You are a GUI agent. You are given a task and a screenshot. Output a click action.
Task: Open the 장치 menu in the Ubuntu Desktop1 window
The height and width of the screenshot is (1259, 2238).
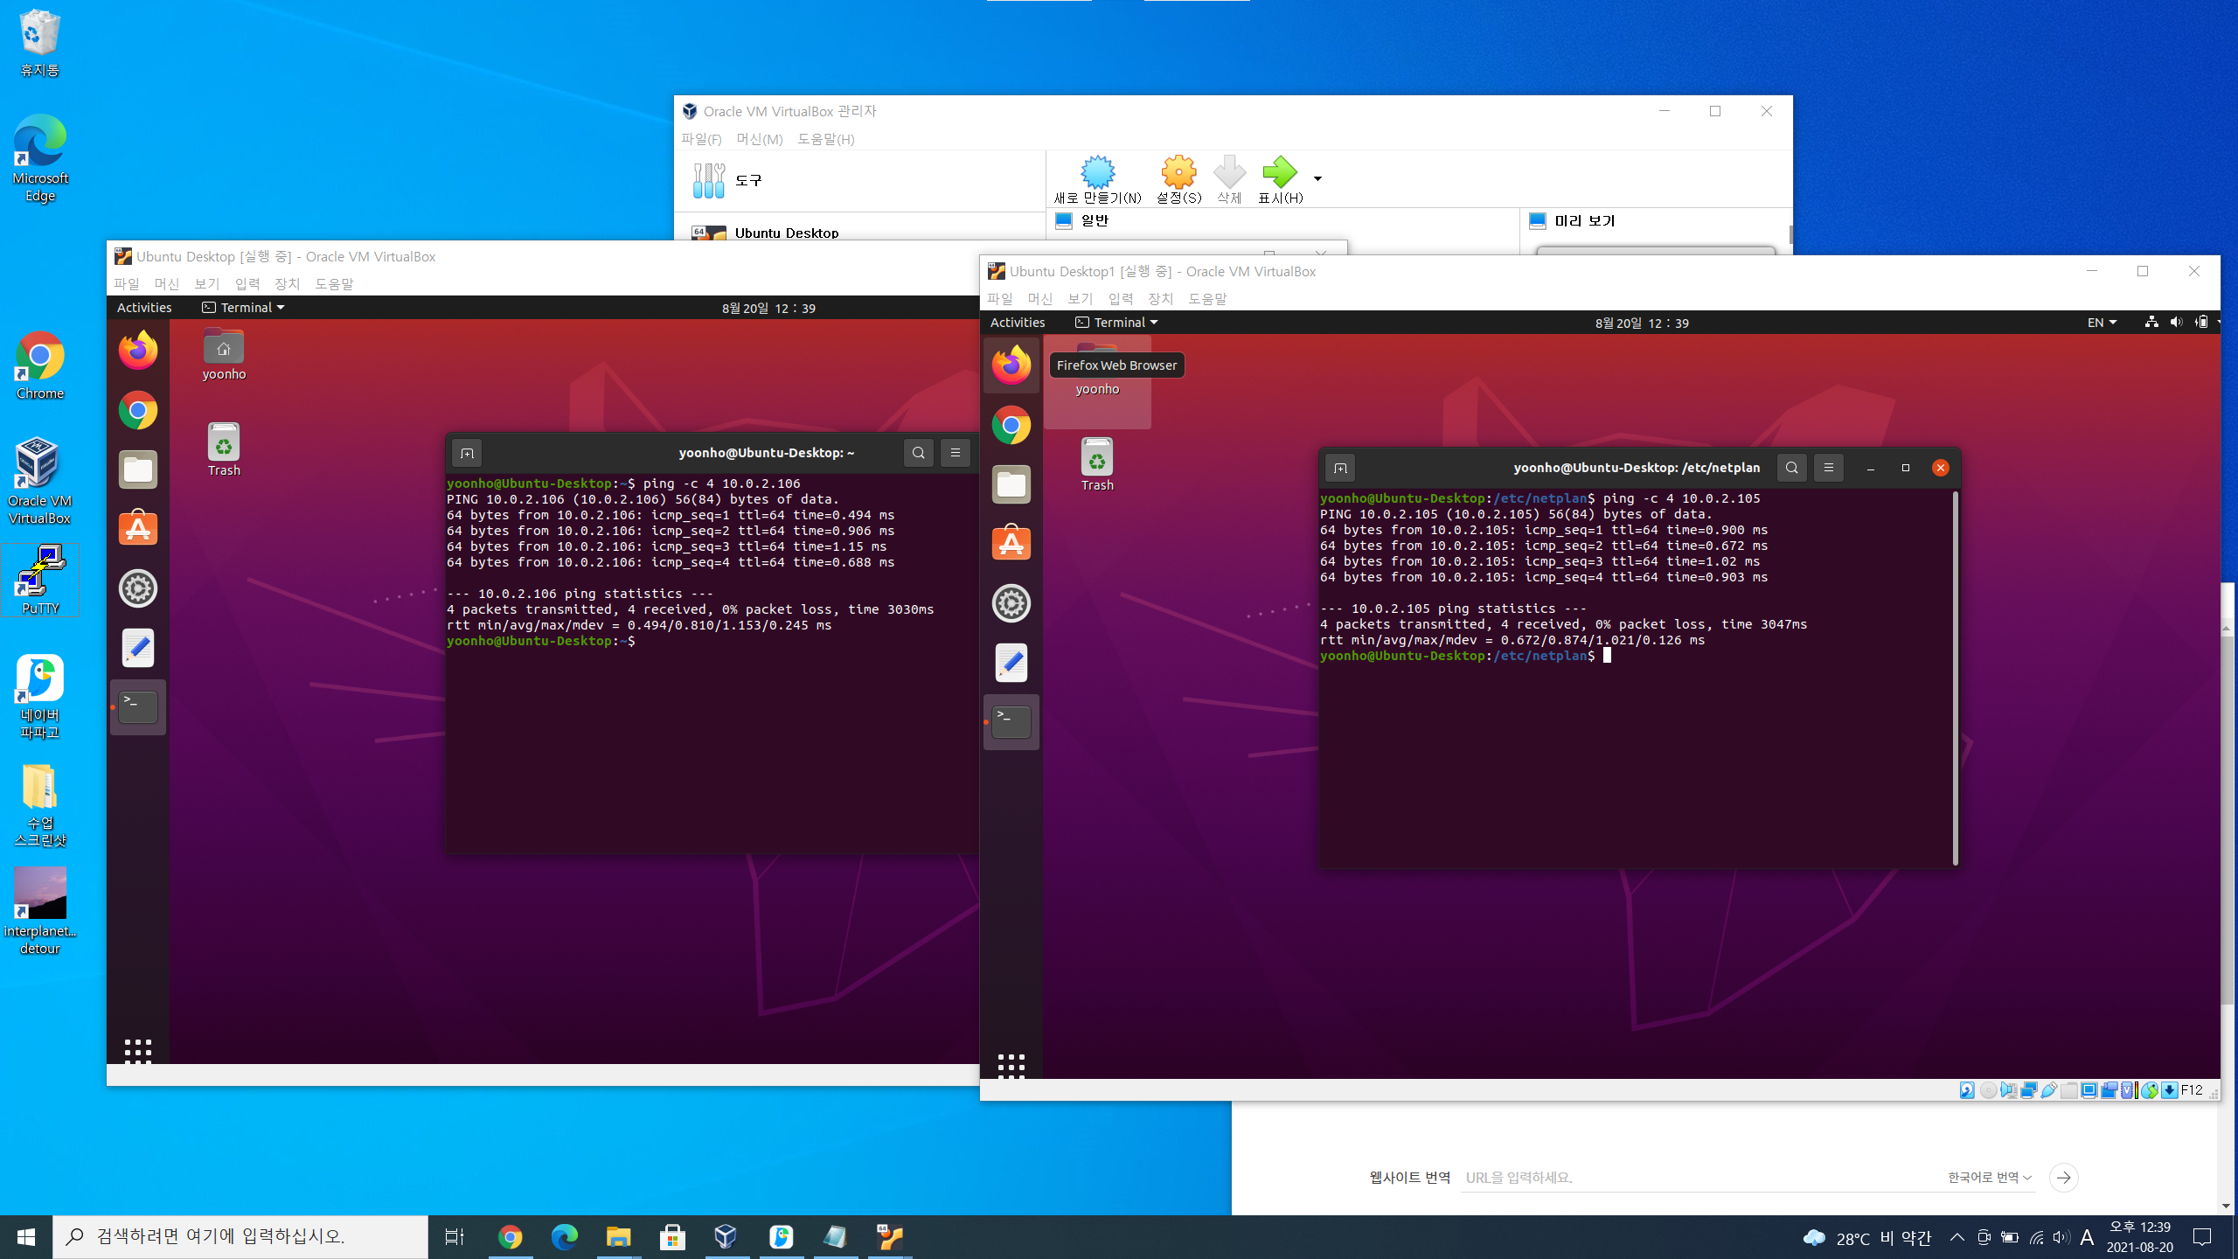(x=1160, y=299)
